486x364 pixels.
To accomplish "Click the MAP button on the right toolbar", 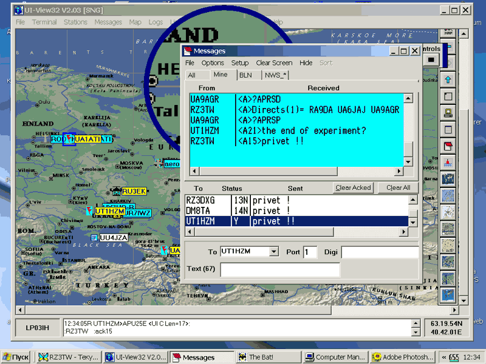I will tap(448, 33).
